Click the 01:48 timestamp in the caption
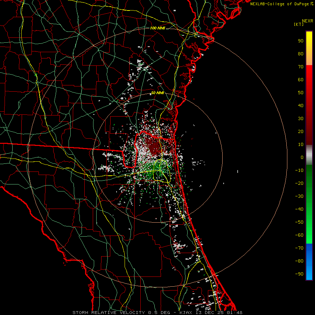The height and width of the screenshot is (315, 315). point(235,313)
